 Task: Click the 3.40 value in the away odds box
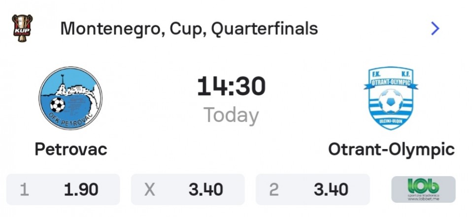tap(331, 189)
